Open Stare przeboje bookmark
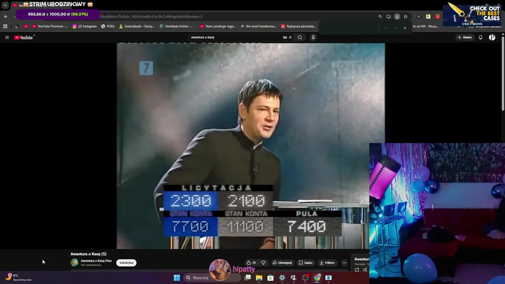505x284 pixels. coord(218,26)
